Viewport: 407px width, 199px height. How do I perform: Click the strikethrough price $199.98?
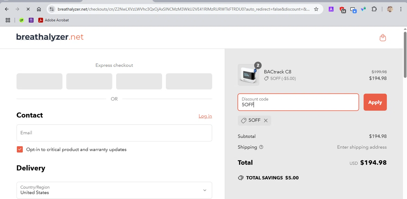pos(379,72)
